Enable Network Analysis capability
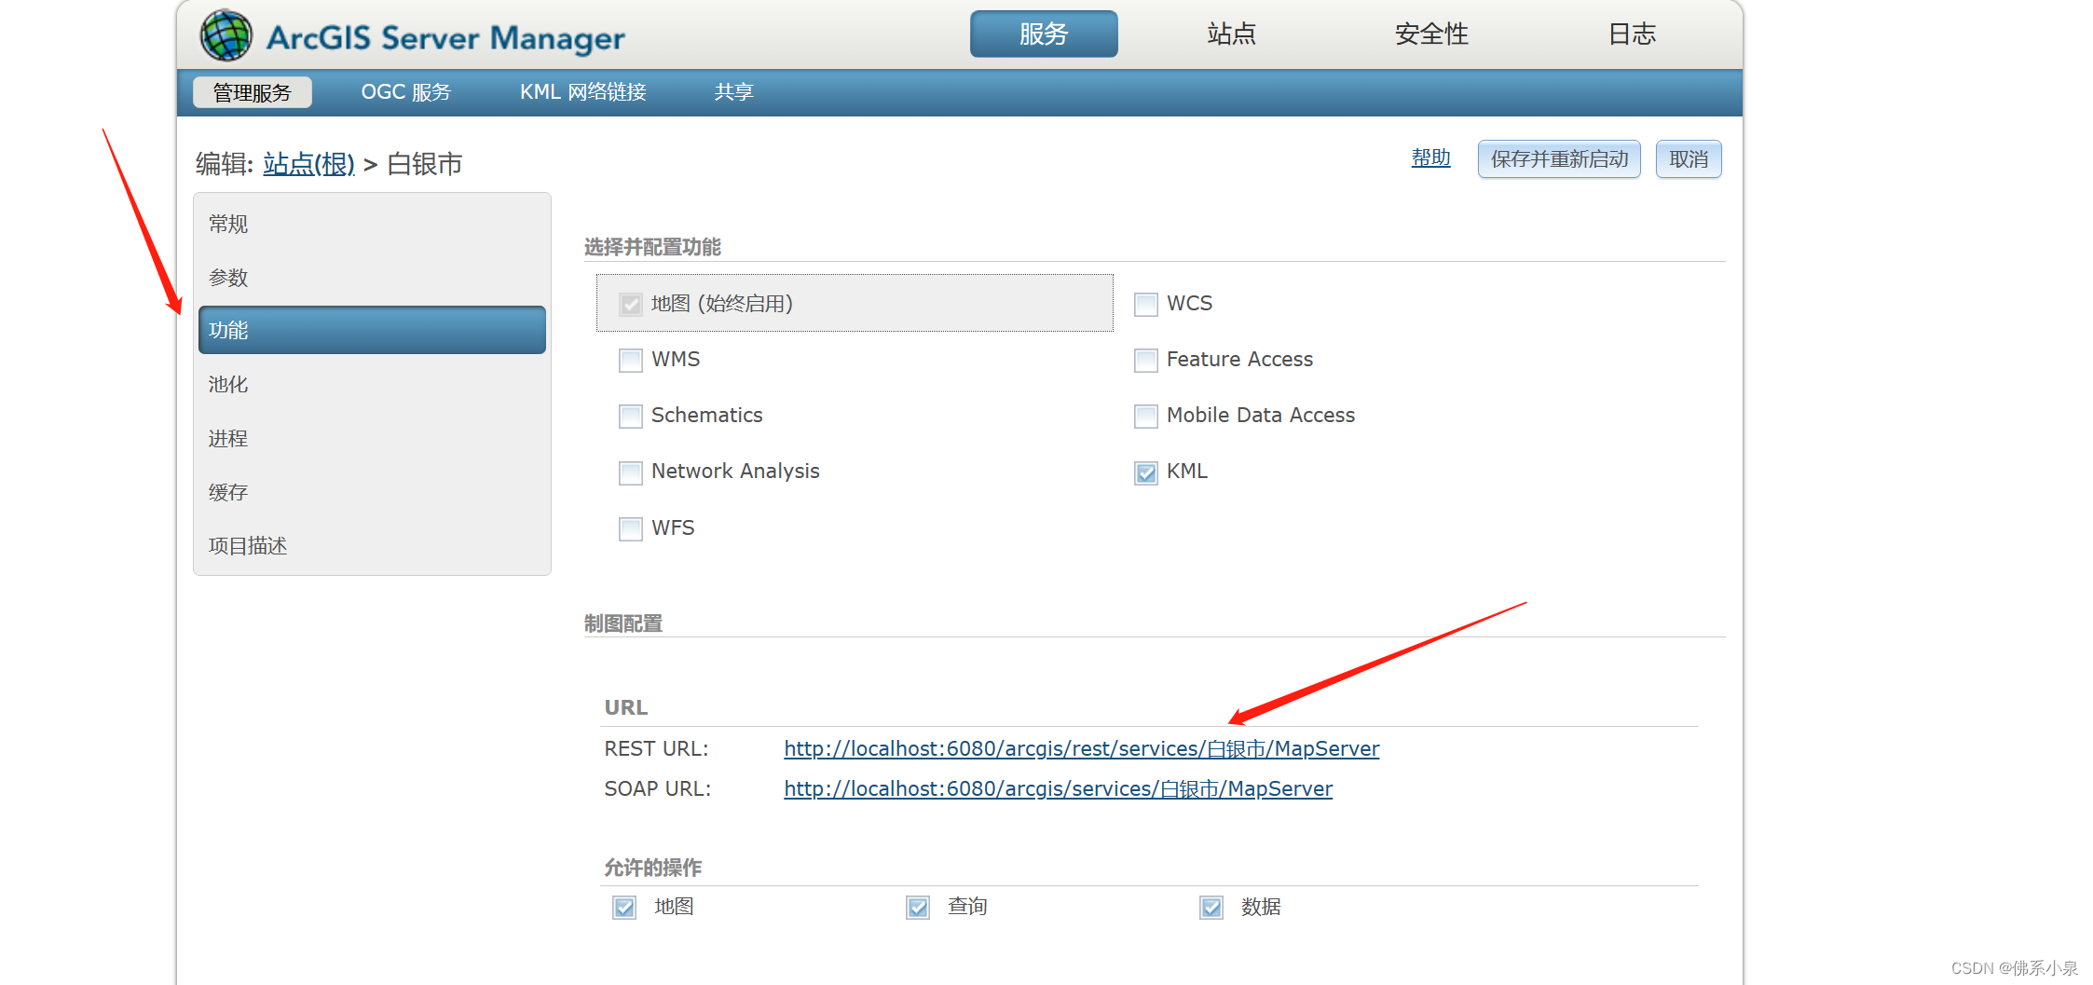 click(630, 472)
